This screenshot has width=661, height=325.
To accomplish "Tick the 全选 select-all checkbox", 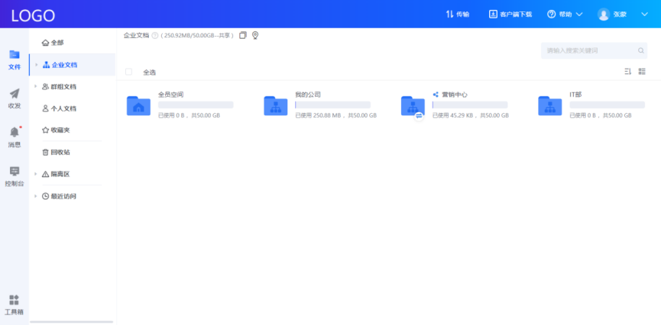I will (x=128, y=72).
